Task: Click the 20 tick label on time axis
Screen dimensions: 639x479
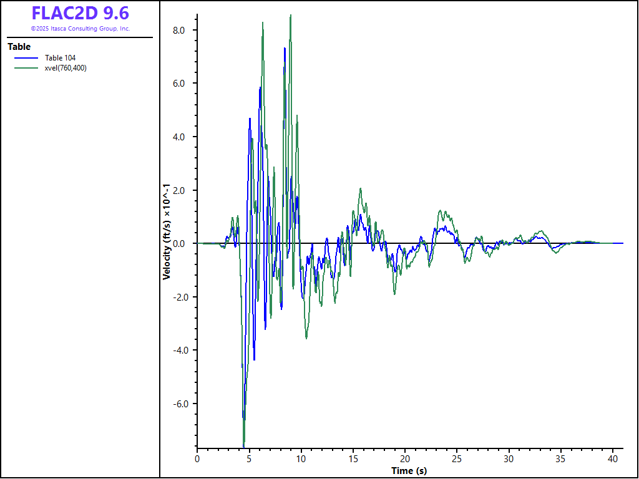Action: click(x=405, y=458)
